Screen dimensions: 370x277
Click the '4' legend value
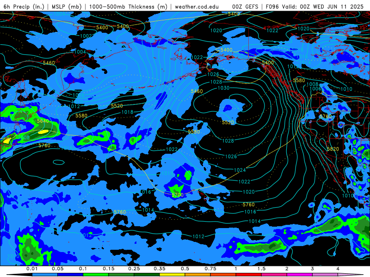[338, 269]
